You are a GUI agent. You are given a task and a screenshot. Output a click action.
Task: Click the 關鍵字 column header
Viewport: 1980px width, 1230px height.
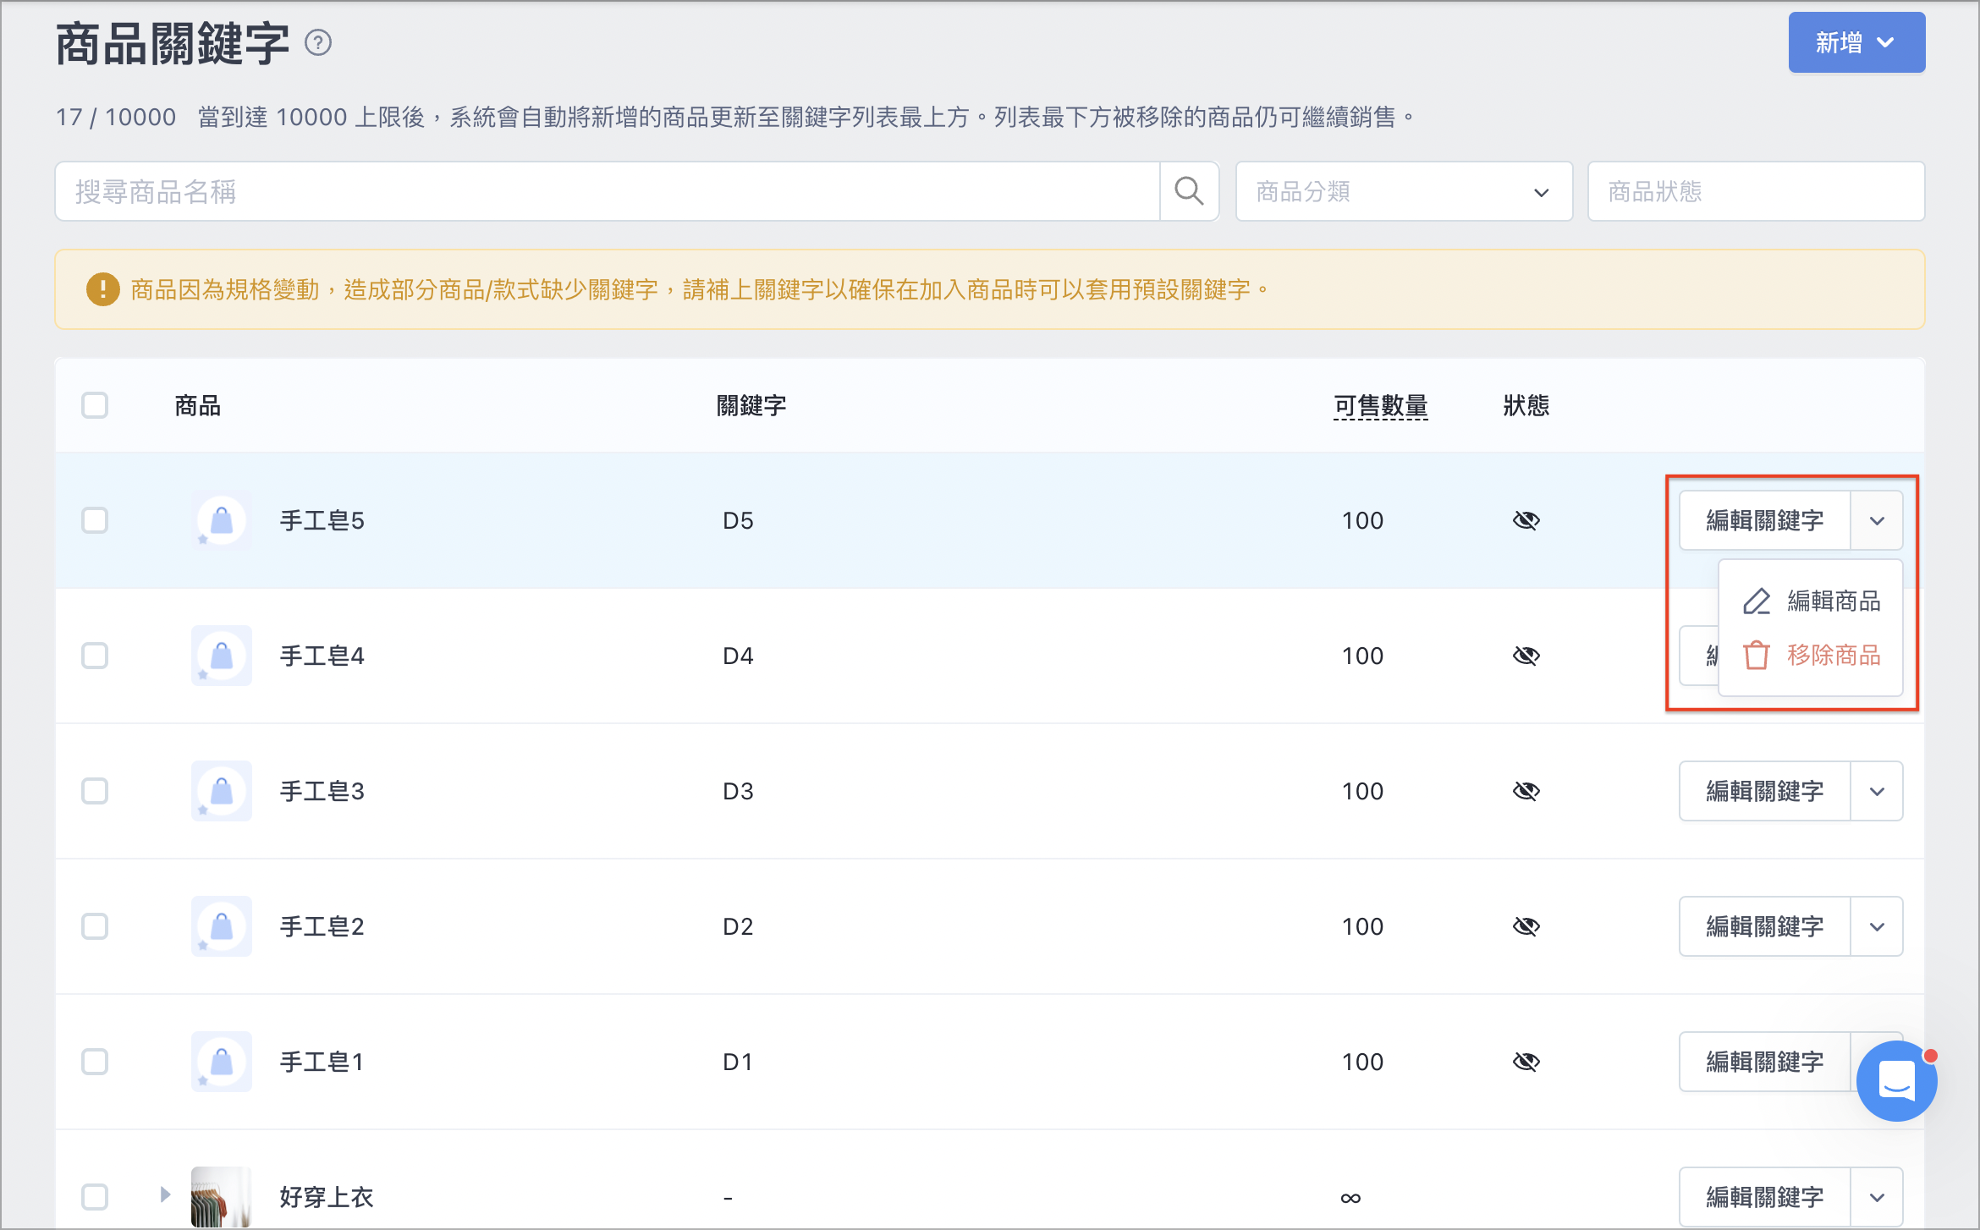click(x=751, y=406)
